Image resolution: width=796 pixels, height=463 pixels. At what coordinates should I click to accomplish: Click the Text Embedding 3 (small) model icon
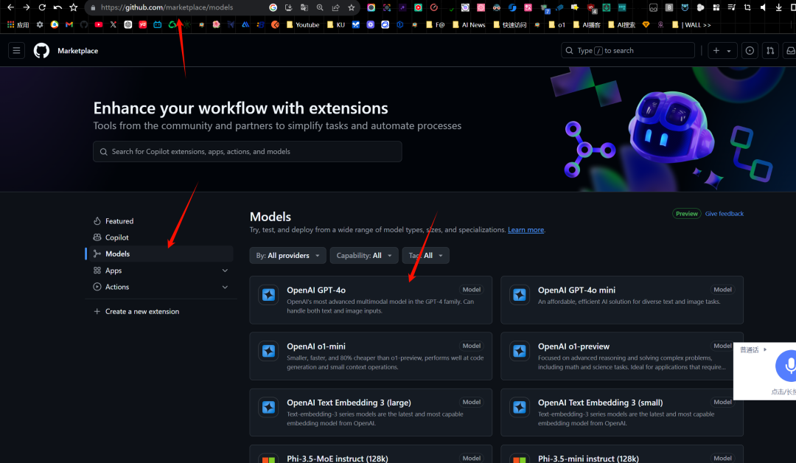[x=520, y=407]
